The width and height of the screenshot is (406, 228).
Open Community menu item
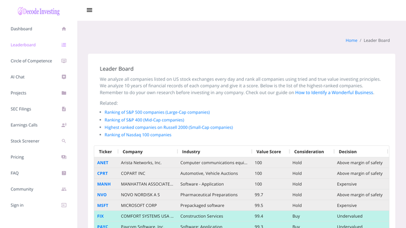(x=22, y=189)
